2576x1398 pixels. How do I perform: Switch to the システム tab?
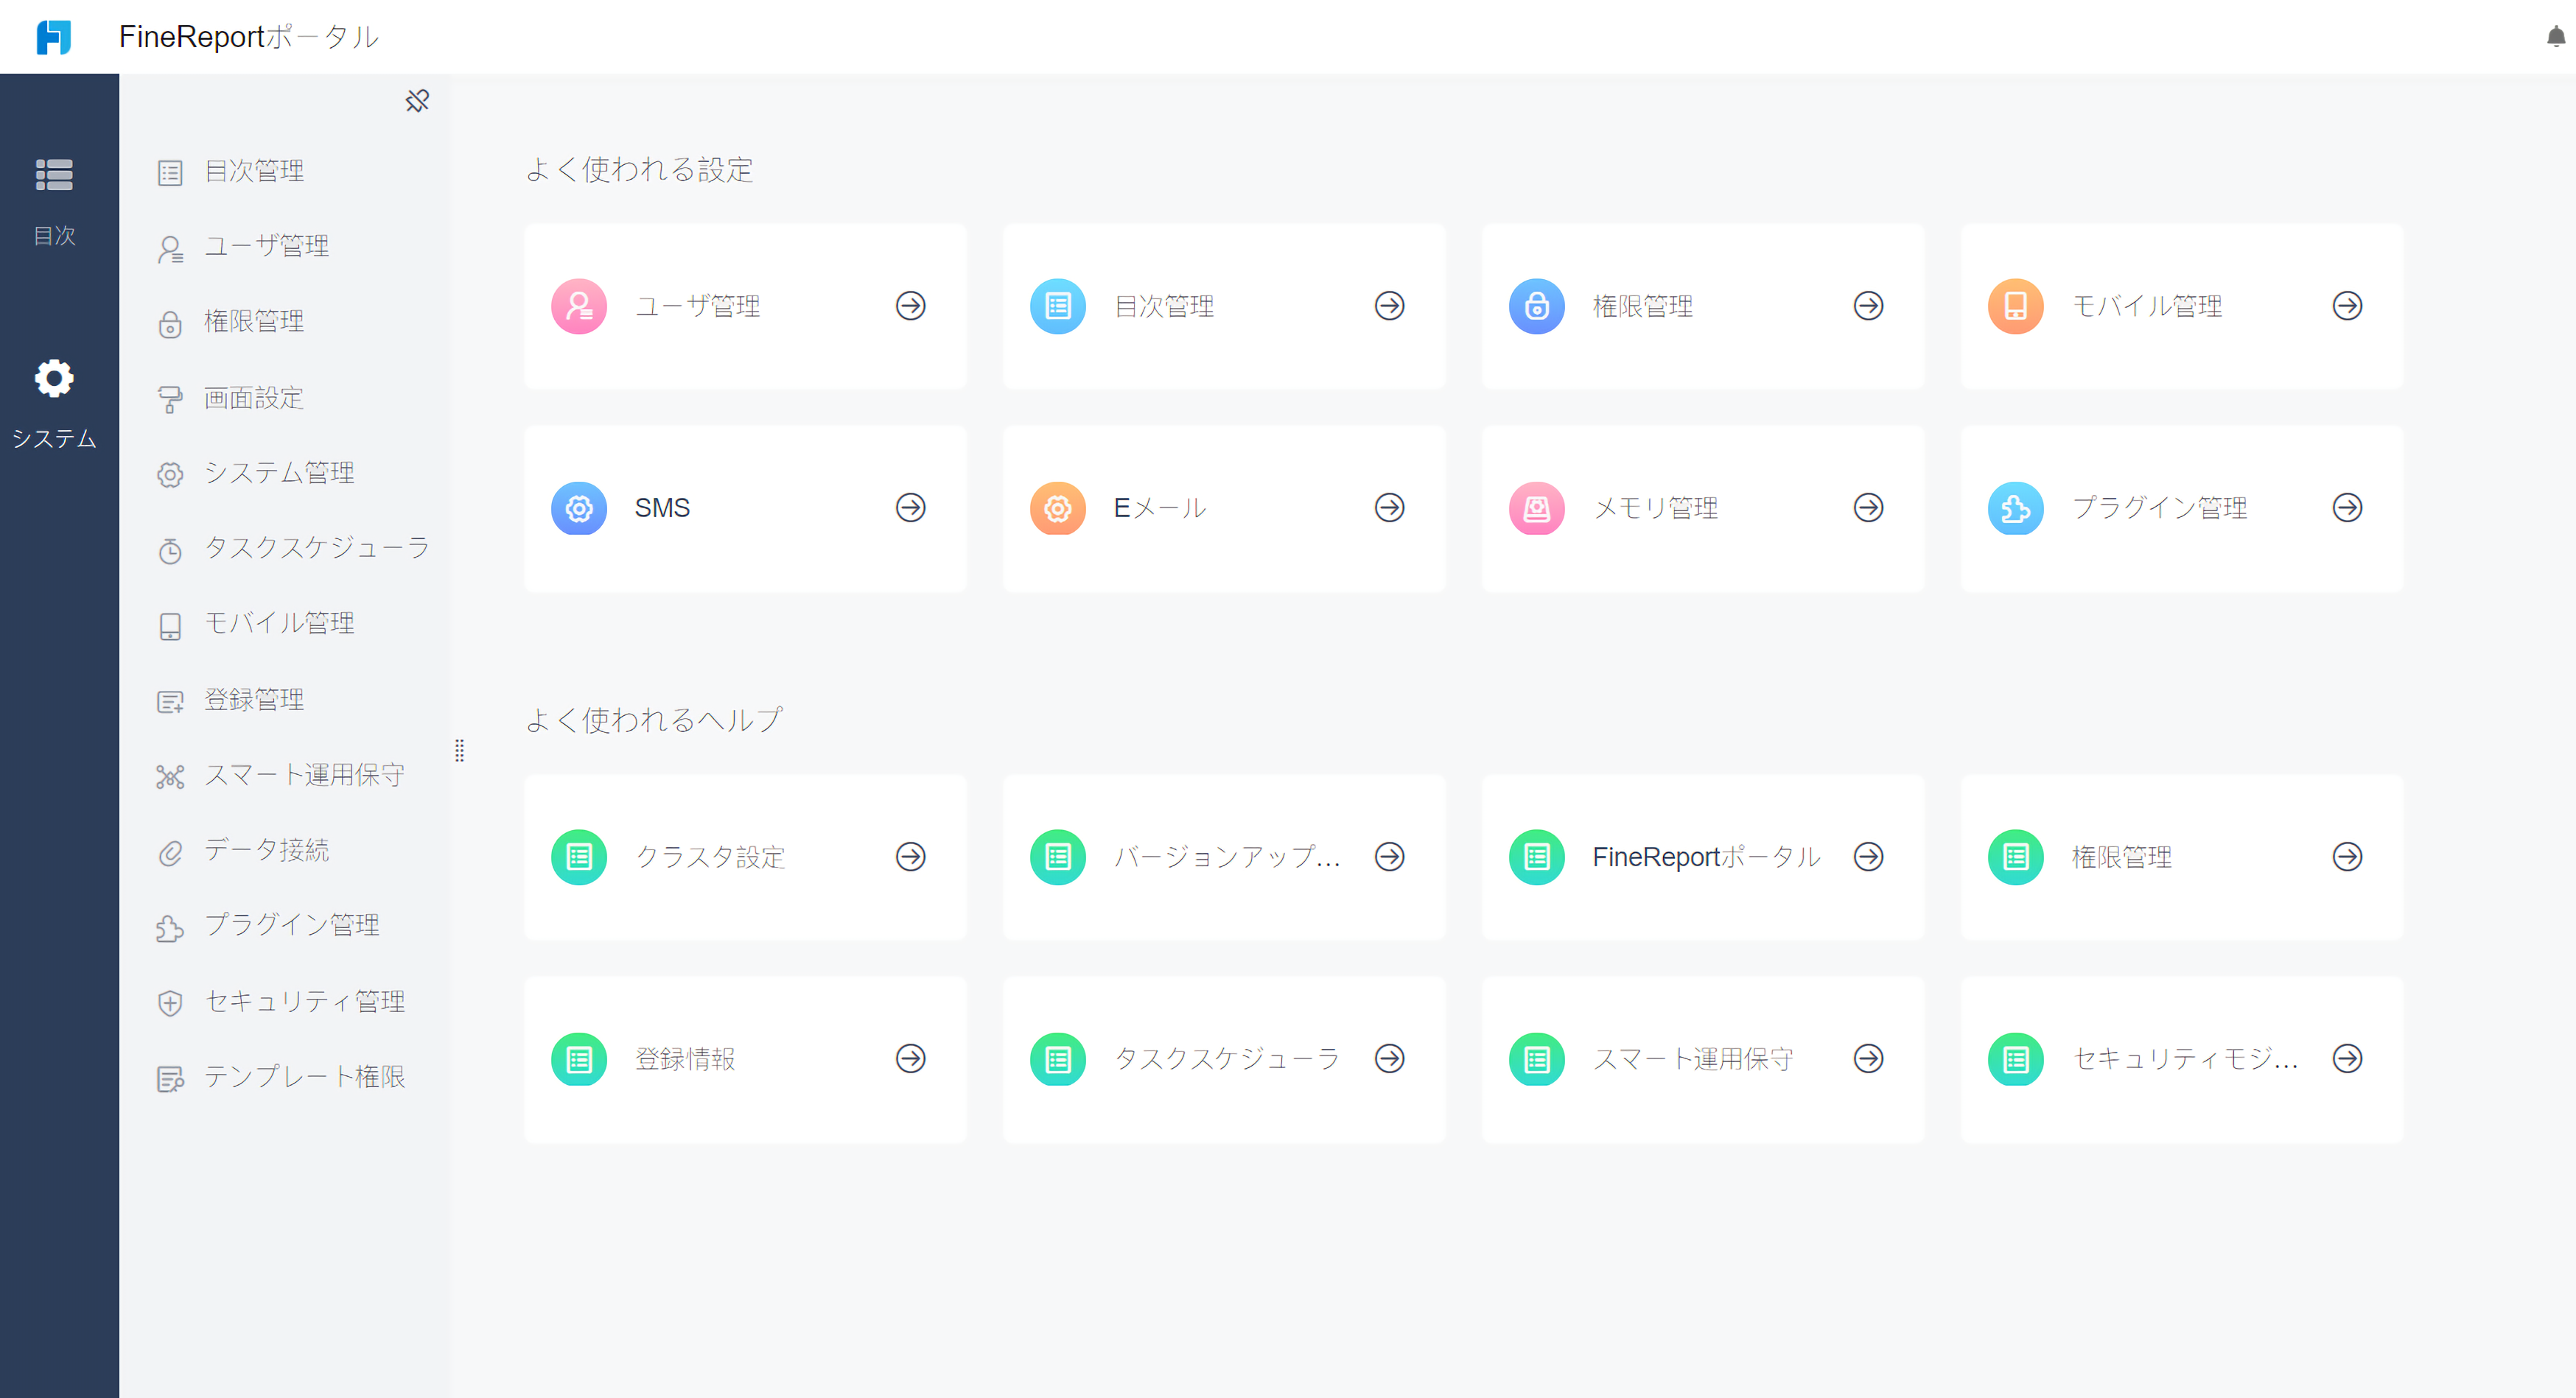[x=54, y=403]
